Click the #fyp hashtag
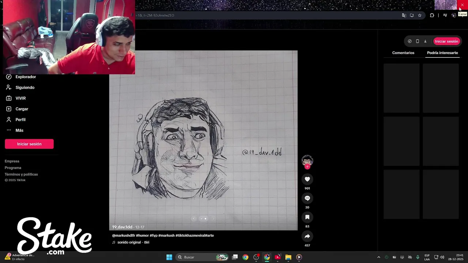Viewport: 468px width, 263px height. (x=153, y=236)
